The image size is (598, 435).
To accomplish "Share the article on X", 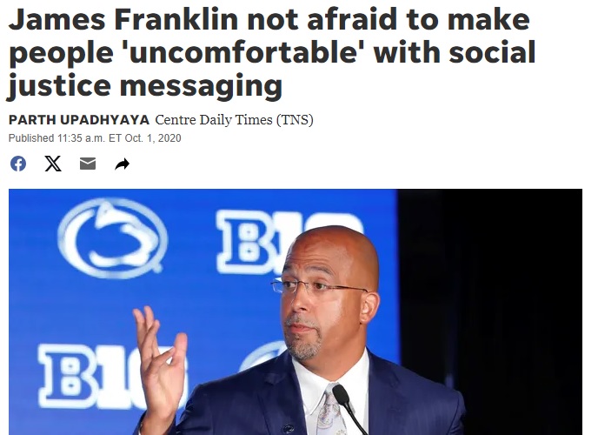I will tap(53, 164).
